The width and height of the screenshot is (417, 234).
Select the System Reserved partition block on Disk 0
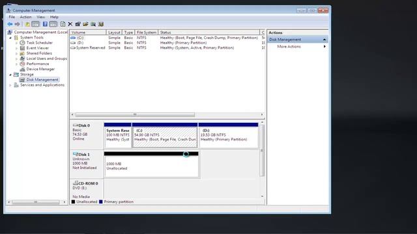118,135
